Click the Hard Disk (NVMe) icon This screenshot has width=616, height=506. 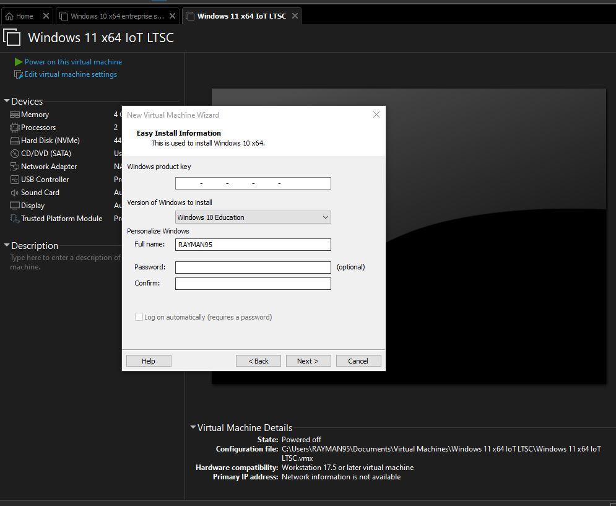(x=15, y=141)
